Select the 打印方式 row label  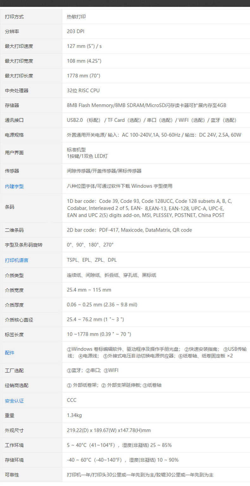coord(14,17)
